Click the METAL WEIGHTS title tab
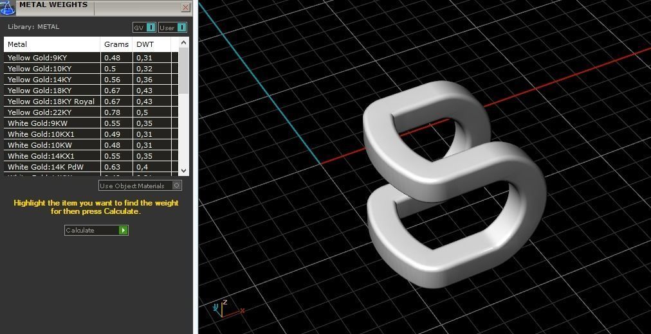 [x=54, y=5]
